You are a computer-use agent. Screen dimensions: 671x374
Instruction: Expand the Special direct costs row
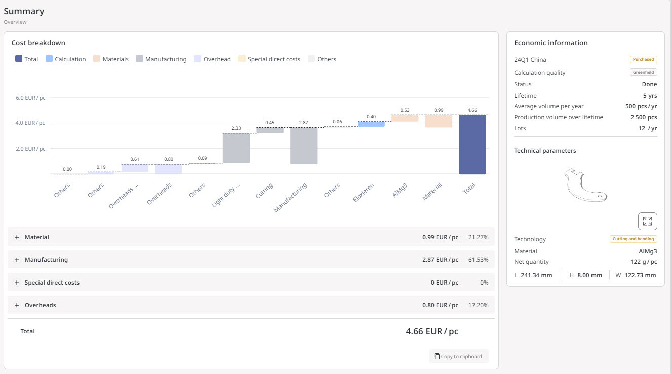17,283
